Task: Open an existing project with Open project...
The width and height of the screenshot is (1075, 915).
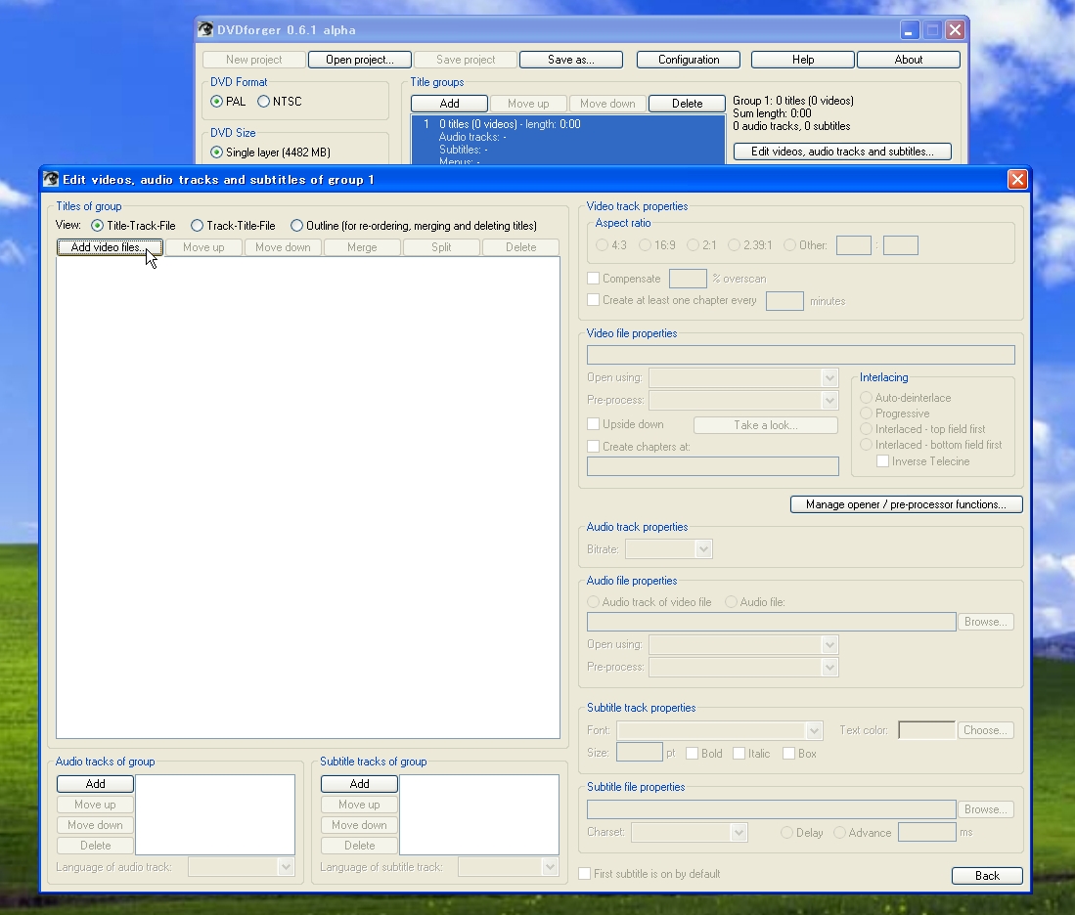Action: pos(360,60)
